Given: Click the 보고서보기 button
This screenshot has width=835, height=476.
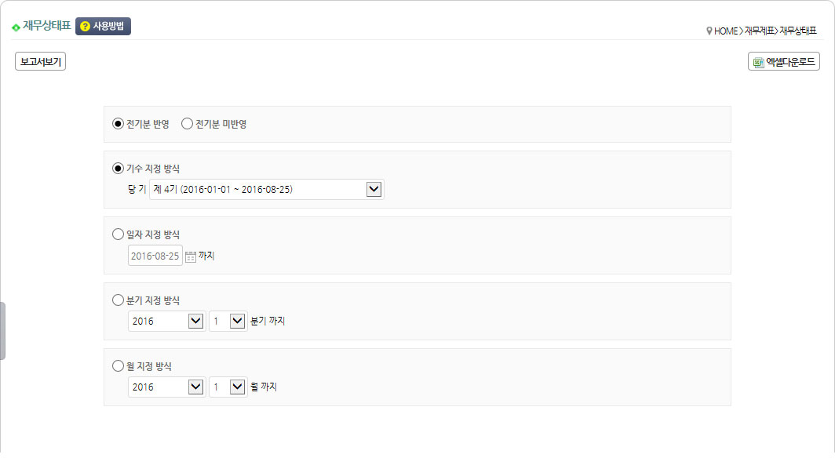Looking at the screenshot, I should point(41,62).
